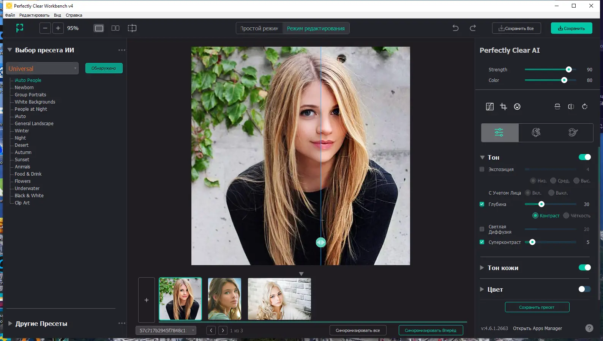603x341 pixels.
Task: Open the color palette finishing tab
Action: pyautogui.click(x=573, y=132)
